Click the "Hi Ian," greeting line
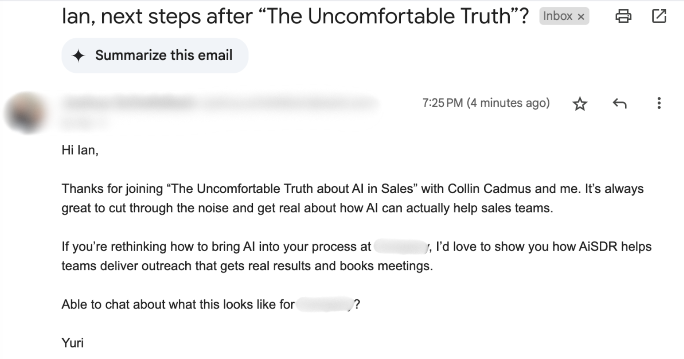Screen dimensions: 684x359 (80, 150)
